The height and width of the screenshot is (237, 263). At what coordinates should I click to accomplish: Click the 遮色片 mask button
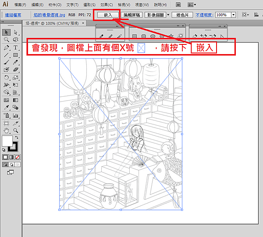[x=182, y=15]
